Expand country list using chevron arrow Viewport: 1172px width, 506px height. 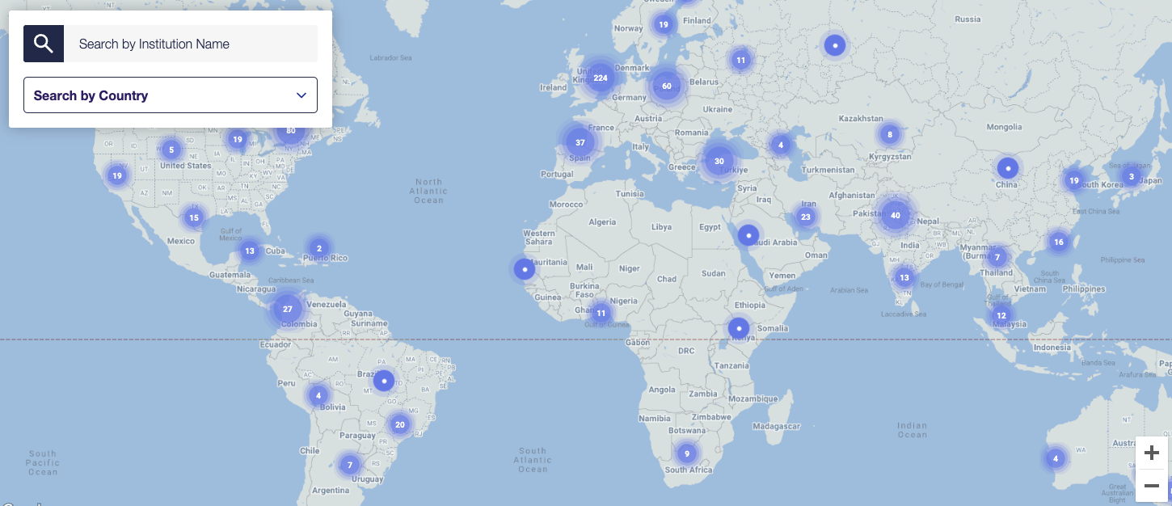(x=301, y=95)
